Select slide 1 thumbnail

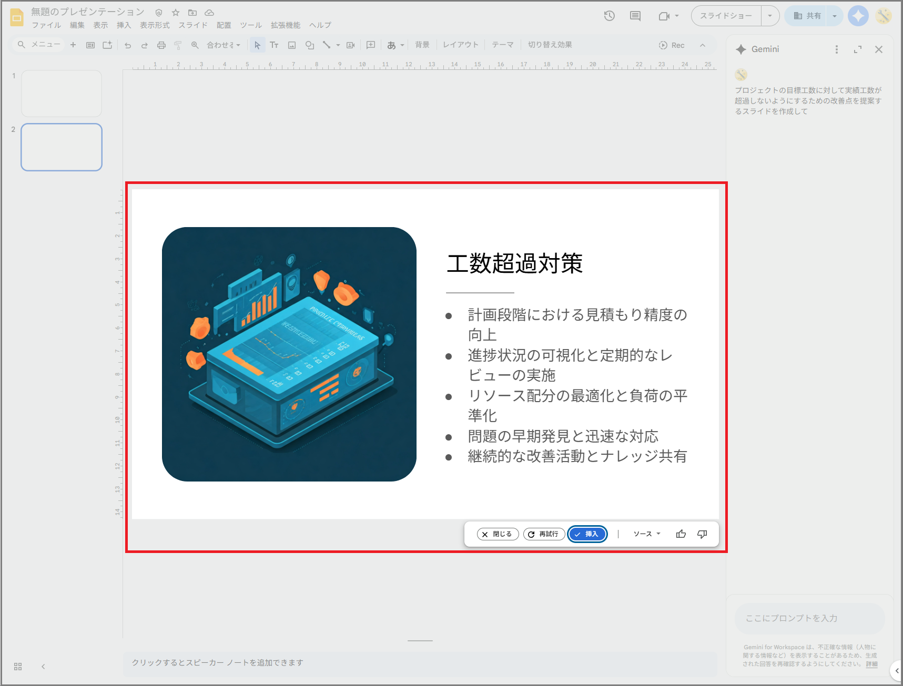(62, 94)
